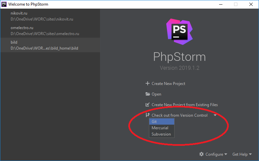Click the large PhpStorm PS logo
Viewport: 259px width, 161px height.
pyautogui.click(x=180, y=31)
